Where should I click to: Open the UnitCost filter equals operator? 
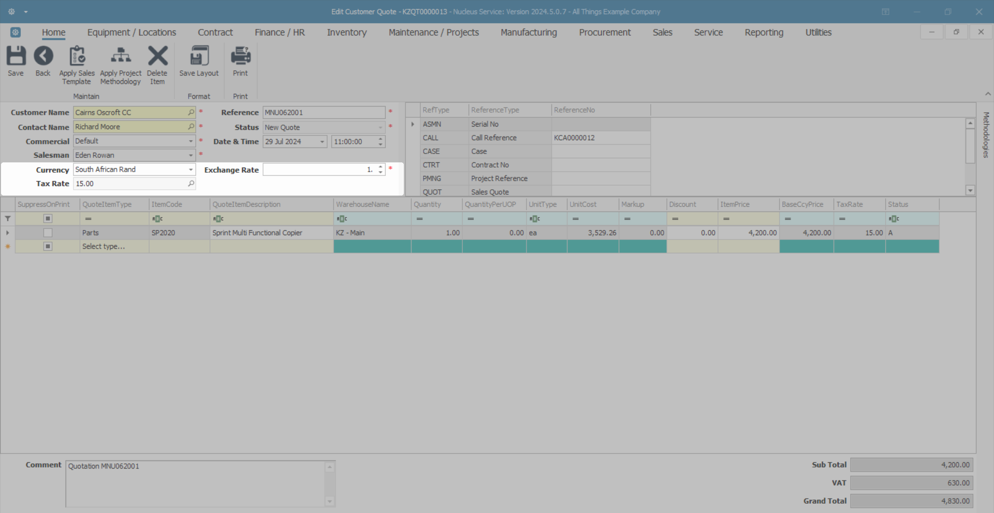point(575,219)
